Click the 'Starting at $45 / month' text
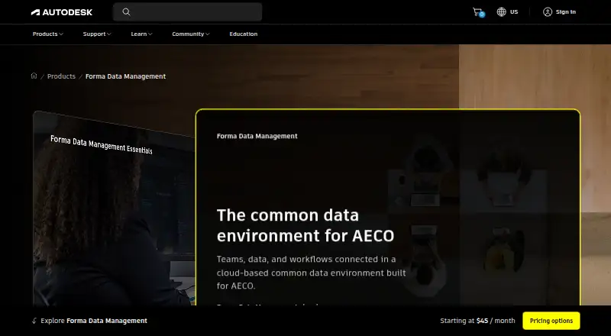 coord(478,321)
